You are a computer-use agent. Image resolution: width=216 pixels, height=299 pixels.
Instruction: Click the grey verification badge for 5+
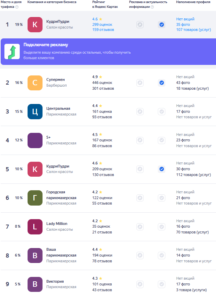[162, 140]
